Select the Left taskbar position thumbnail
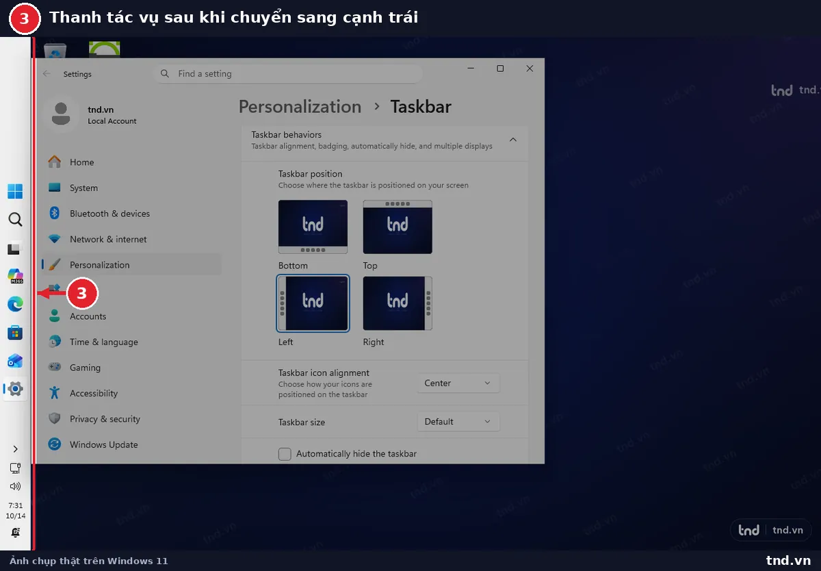This screenshot has height=571, width=821. tap(313, 303)
